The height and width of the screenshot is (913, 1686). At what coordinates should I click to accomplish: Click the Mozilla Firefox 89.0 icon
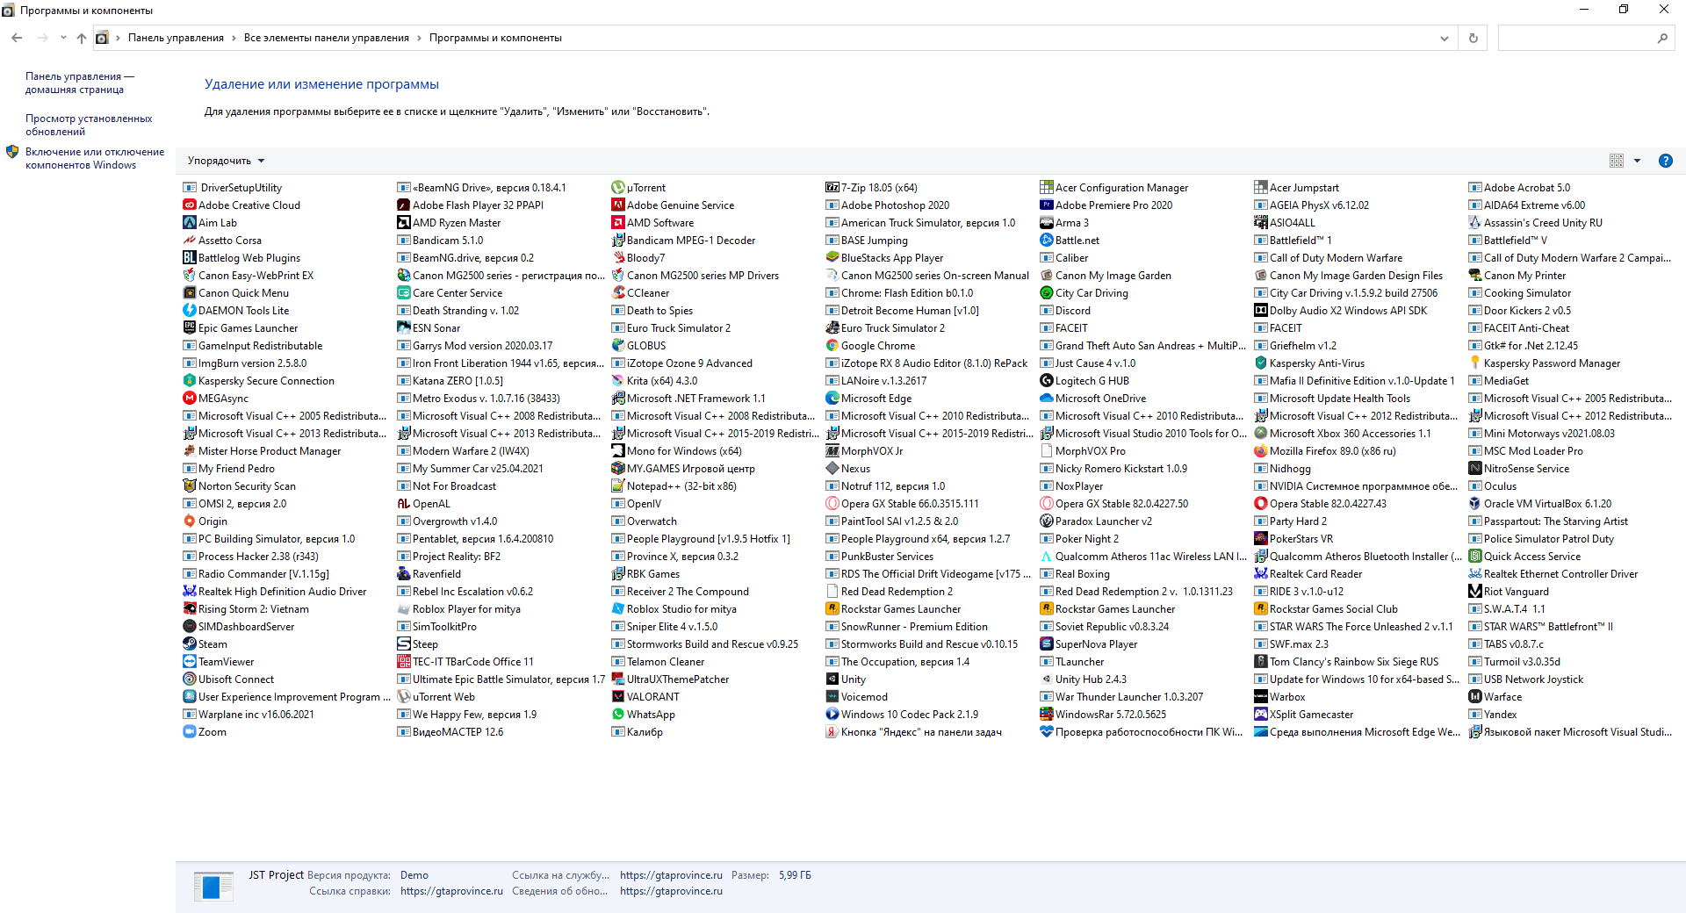click(x=1261, y=450)
